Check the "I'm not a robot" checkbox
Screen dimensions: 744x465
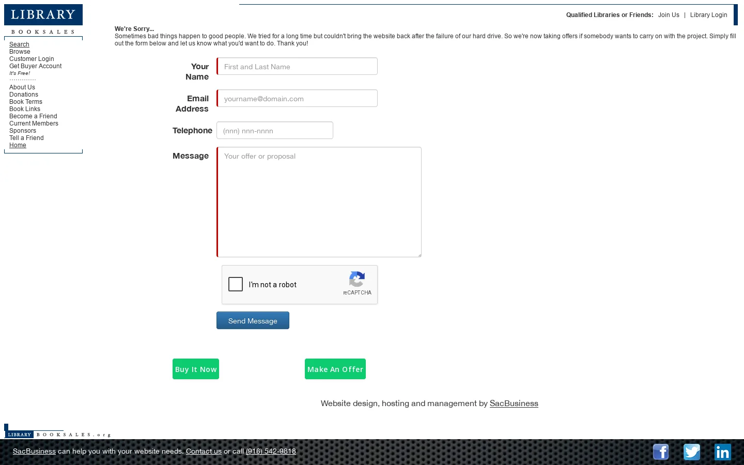(236, 284)
